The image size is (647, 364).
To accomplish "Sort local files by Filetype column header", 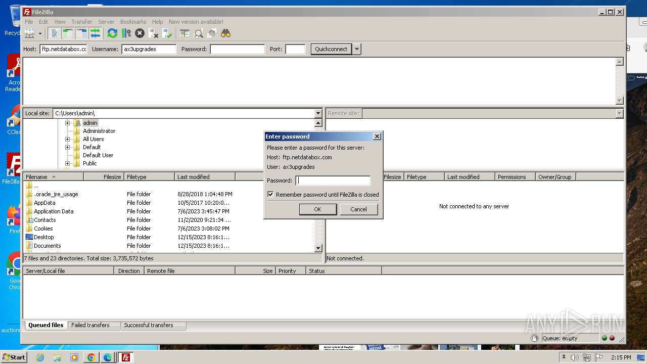I will pyautogui.click(x=149, y=177).
